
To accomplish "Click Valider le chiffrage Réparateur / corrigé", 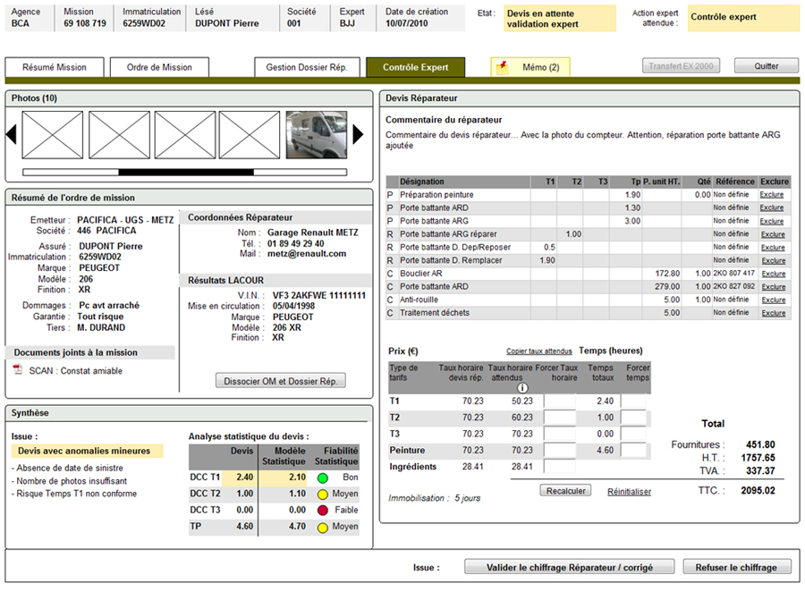I will click(569, 567).
